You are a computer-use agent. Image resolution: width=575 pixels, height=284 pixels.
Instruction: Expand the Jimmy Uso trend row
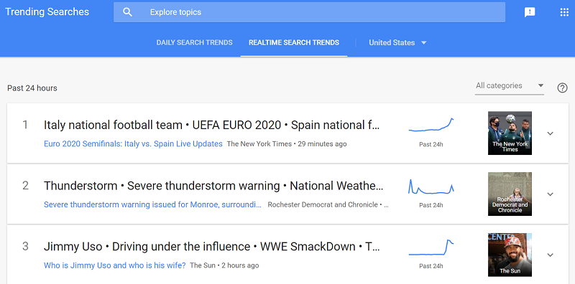point(550,255)
